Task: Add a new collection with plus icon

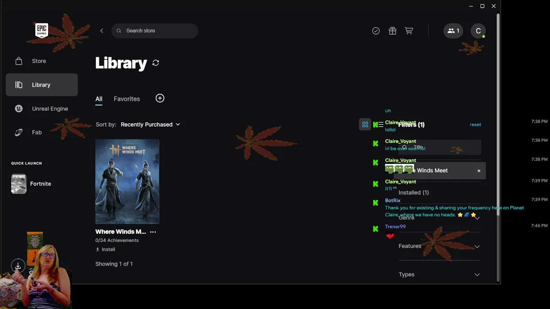Action: click(x=160, y=98)
